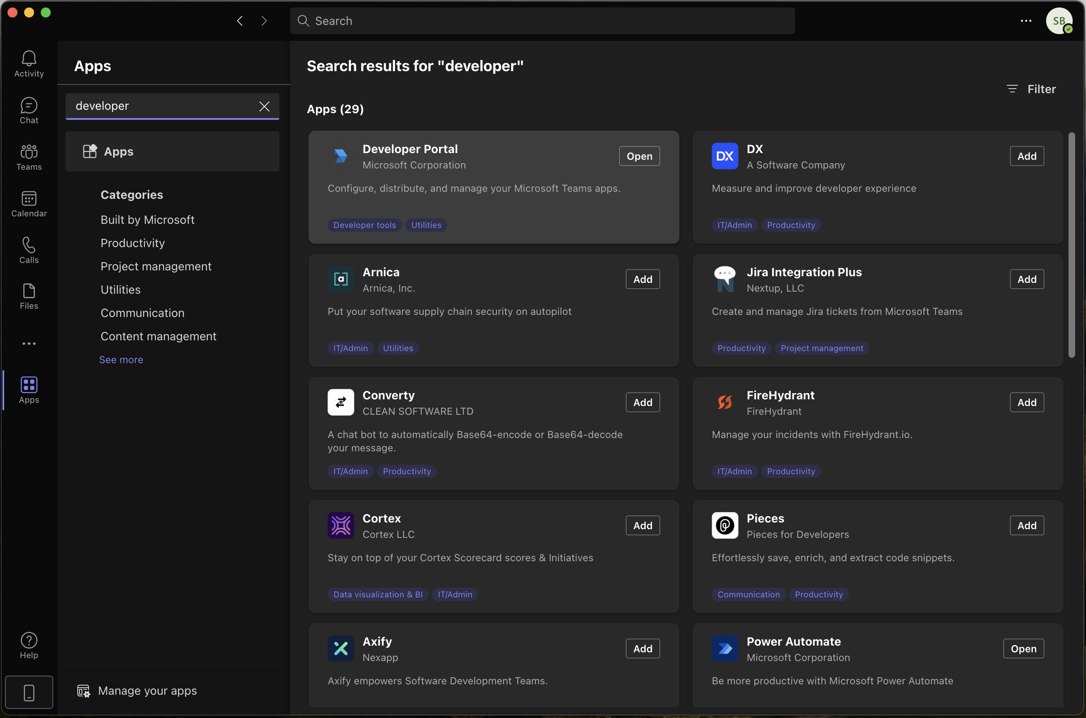The height and width of the screenshot is (718, 1086).
Task: Open the Chat icon in sidebar
Action: click(x=29, y=110)
